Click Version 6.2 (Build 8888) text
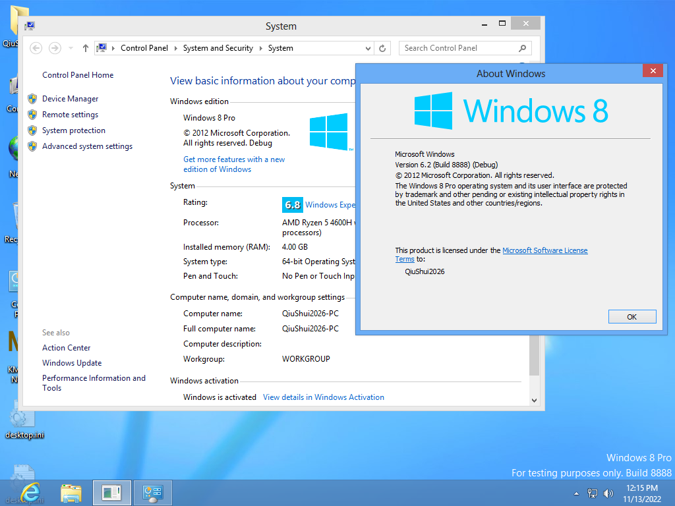Viewport: 675px width, 506px height. pyautogui.click(x=446, y=165)
